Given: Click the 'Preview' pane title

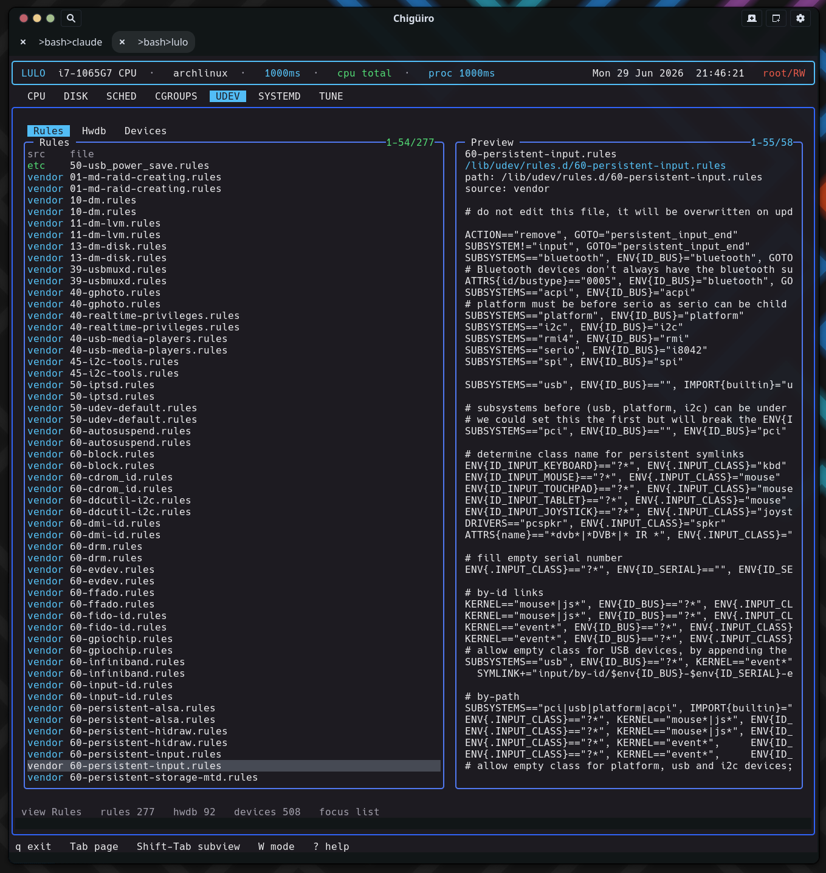Looking at the screenshot, I should [492, 142].
